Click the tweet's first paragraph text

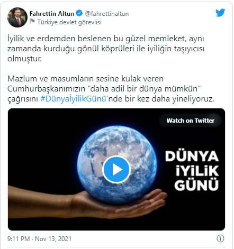(x=106, y=49)
